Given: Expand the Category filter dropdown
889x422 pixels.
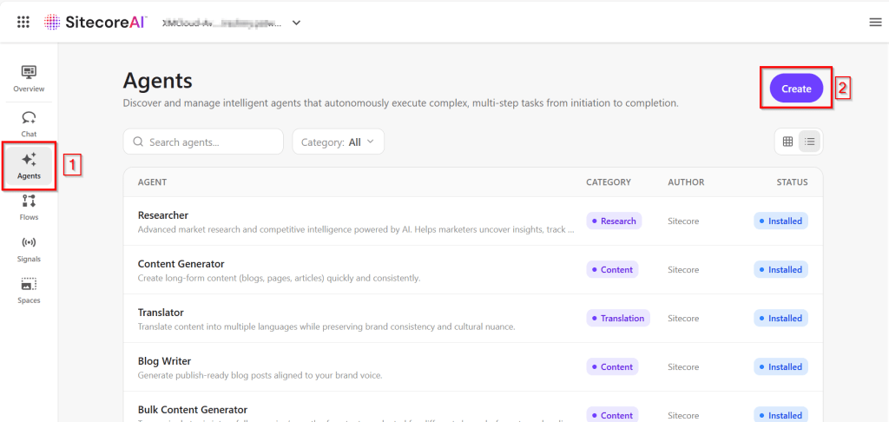Looking at the screenshot, I should pyautogui.click(x=338, y=142).
